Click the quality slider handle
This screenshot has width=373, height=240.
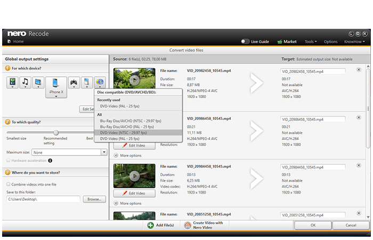coord(56,132)
